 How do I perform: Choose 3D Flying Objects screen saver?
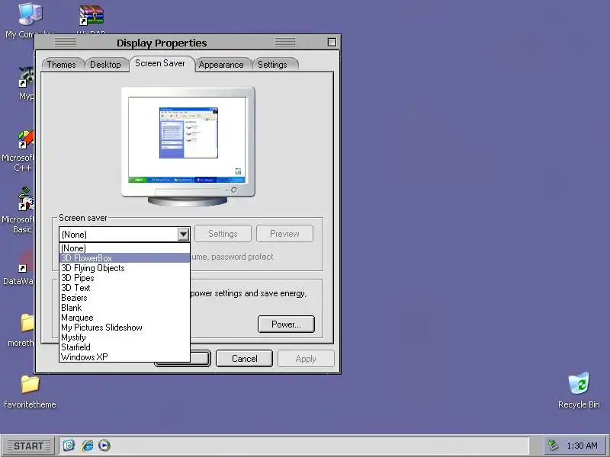point(124,268)
